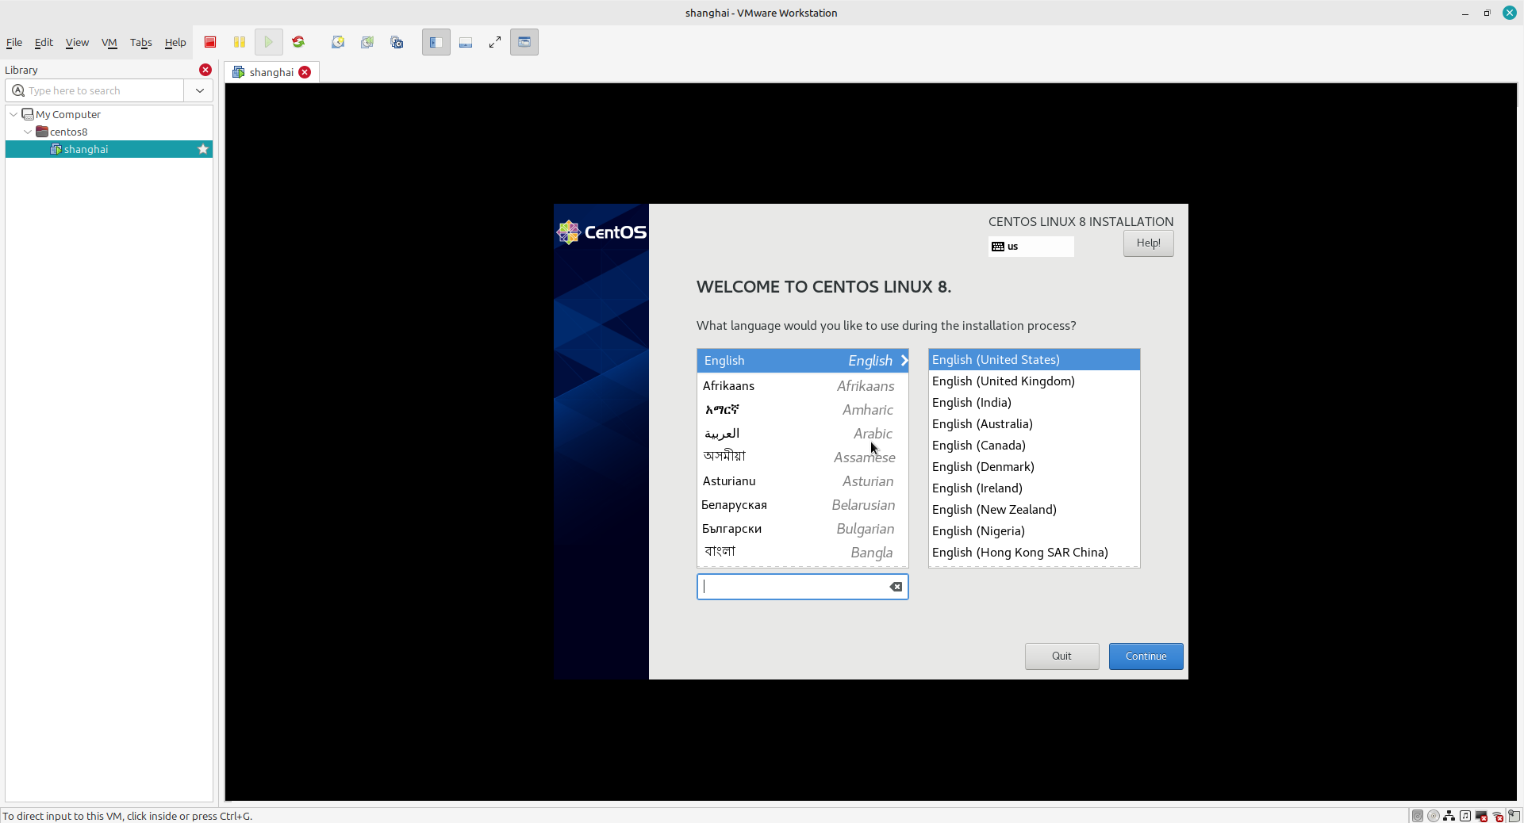
Task: Open the View menu
Action: pyautogui.click(x=77, y=43)
